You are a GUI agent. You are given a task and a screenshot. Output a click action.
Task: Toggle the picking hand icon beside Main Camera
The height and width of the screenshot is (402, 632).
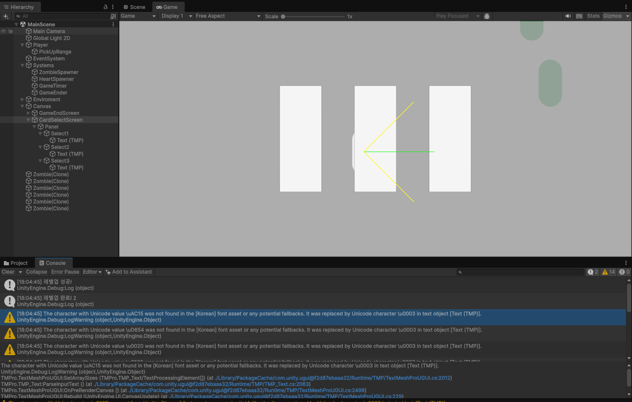tap(10, 31)
